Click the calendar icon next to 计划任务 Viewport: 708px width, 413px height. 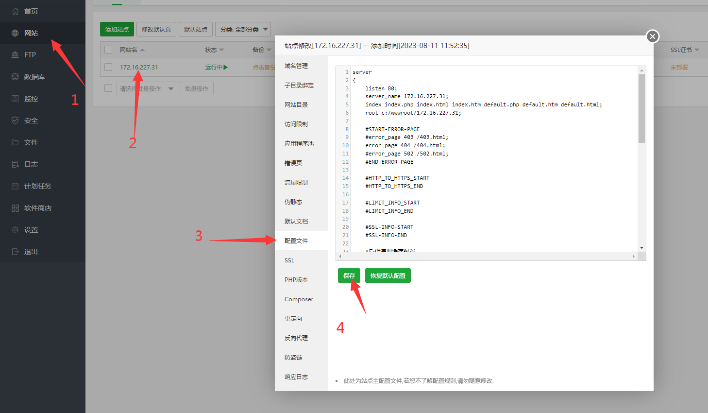(15, 186)
